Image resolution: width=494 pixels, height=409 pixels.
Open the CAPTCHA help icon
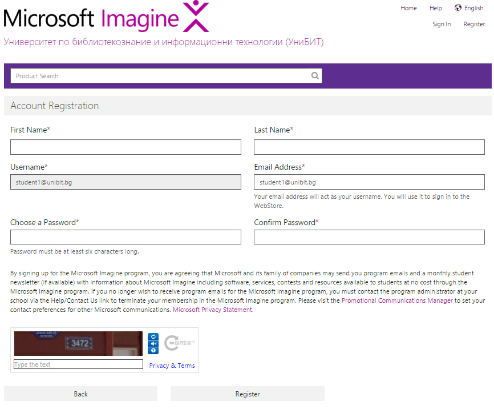tap(153, 351)
